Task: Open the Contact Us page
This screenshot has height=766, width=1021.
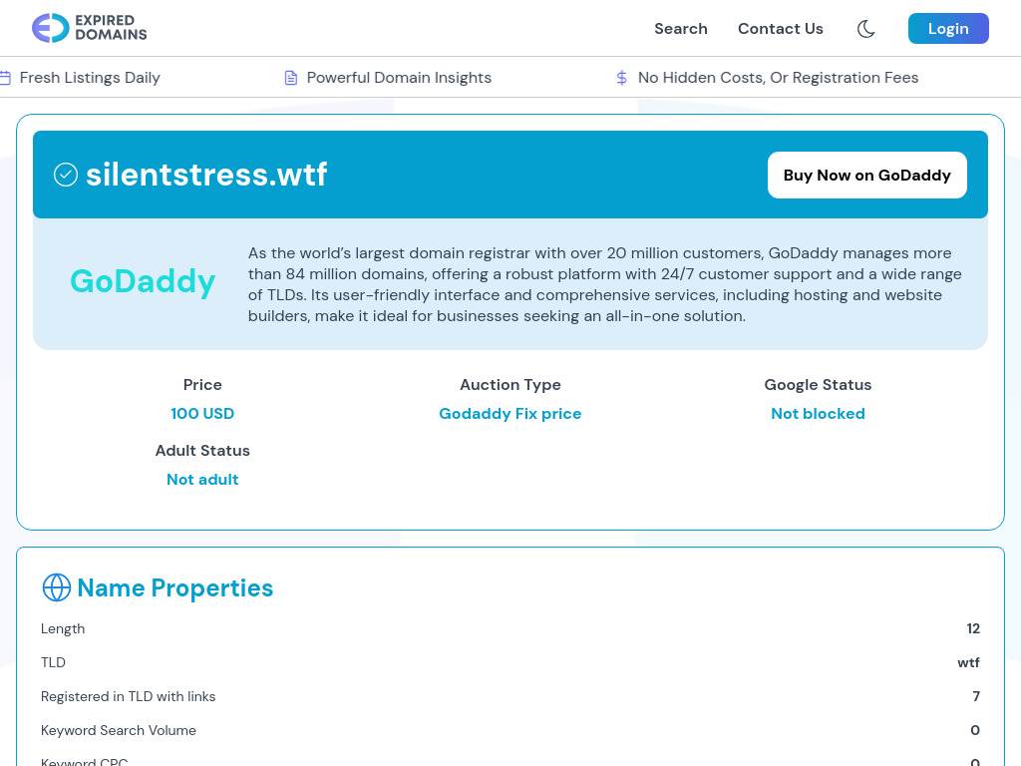Action: [x=781, y=28]
